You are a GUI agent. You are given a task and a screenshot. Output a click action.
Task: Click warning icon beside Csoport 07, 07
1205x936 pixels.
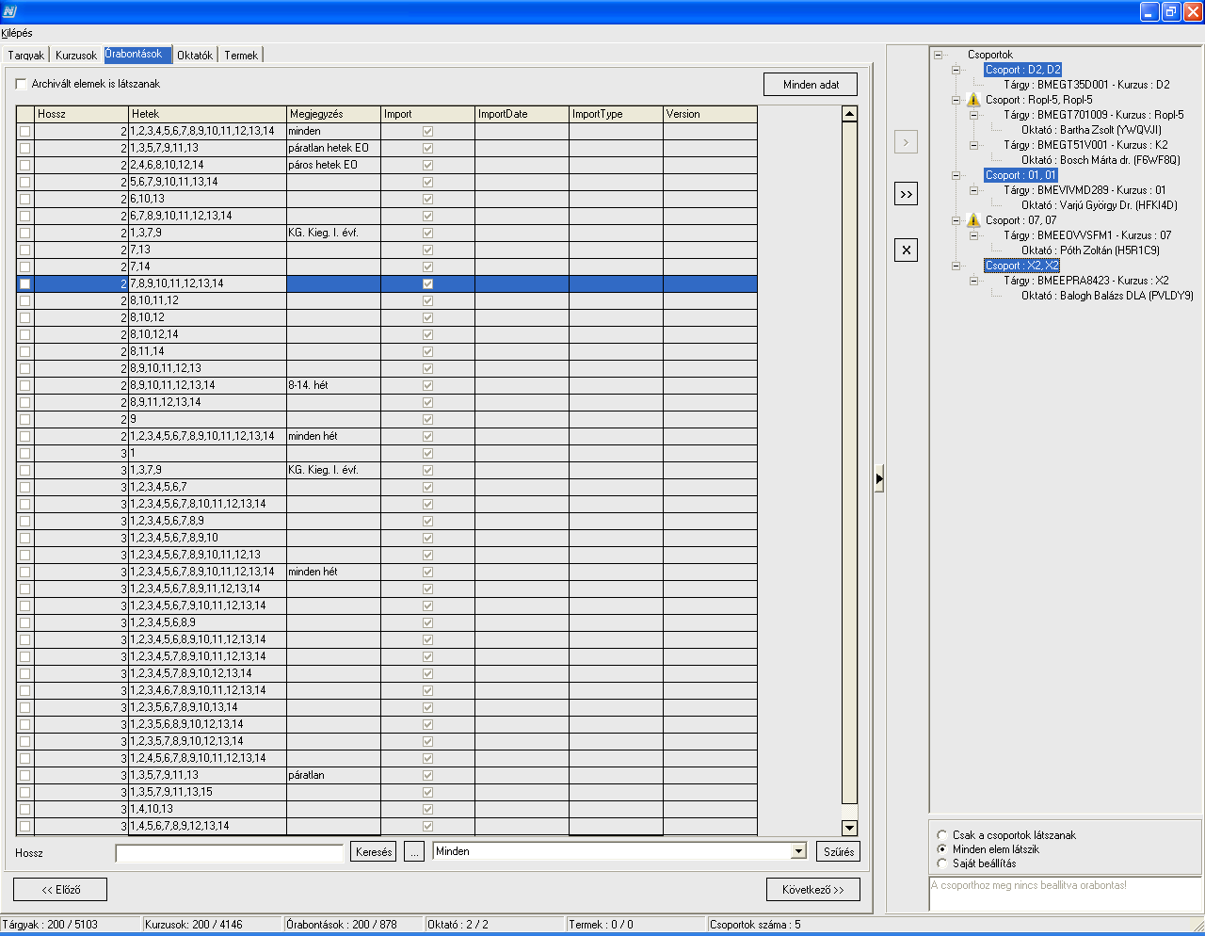(x=973, y=220)
